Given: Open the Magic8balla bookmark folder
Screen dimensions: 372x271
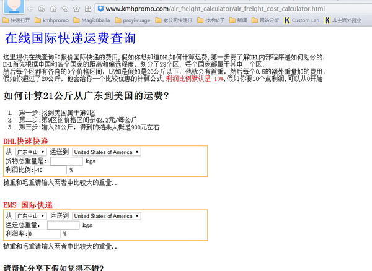Looking at the screenshot, I should click(95, 20).
